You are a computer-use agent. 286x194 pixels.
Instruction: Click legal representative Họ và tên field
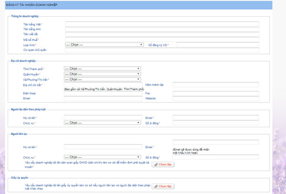click(103, 117)
